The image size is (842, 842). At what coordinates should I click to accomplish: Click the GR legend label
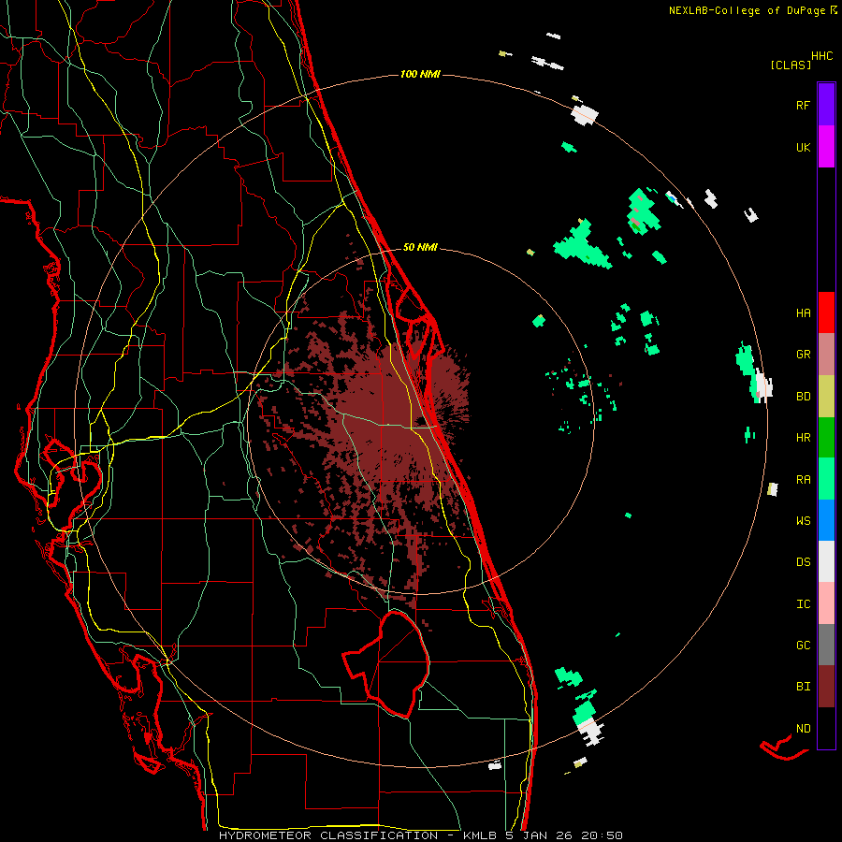click(803, 355)
